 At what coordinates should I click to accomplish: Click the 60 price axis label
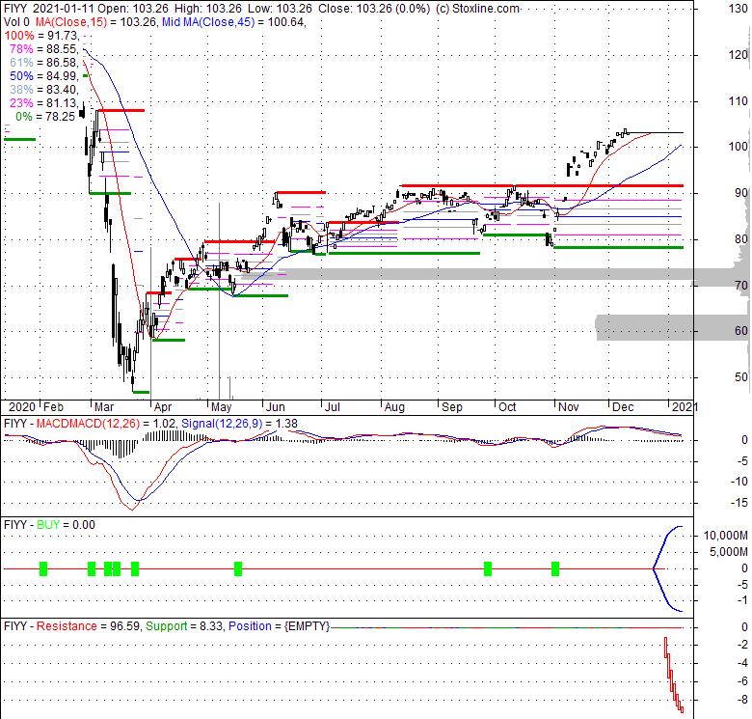tap(741, 331)
